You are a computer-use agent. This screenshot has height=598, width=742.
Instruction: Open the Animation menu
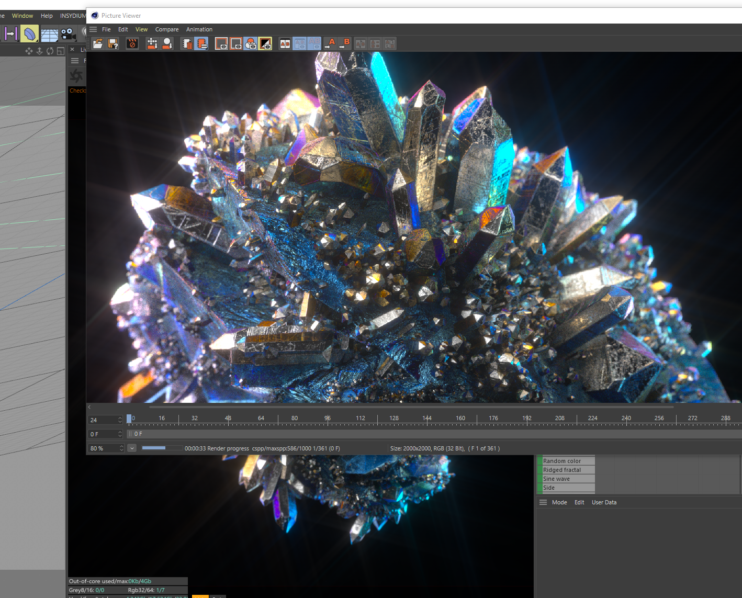click(199, 30)
